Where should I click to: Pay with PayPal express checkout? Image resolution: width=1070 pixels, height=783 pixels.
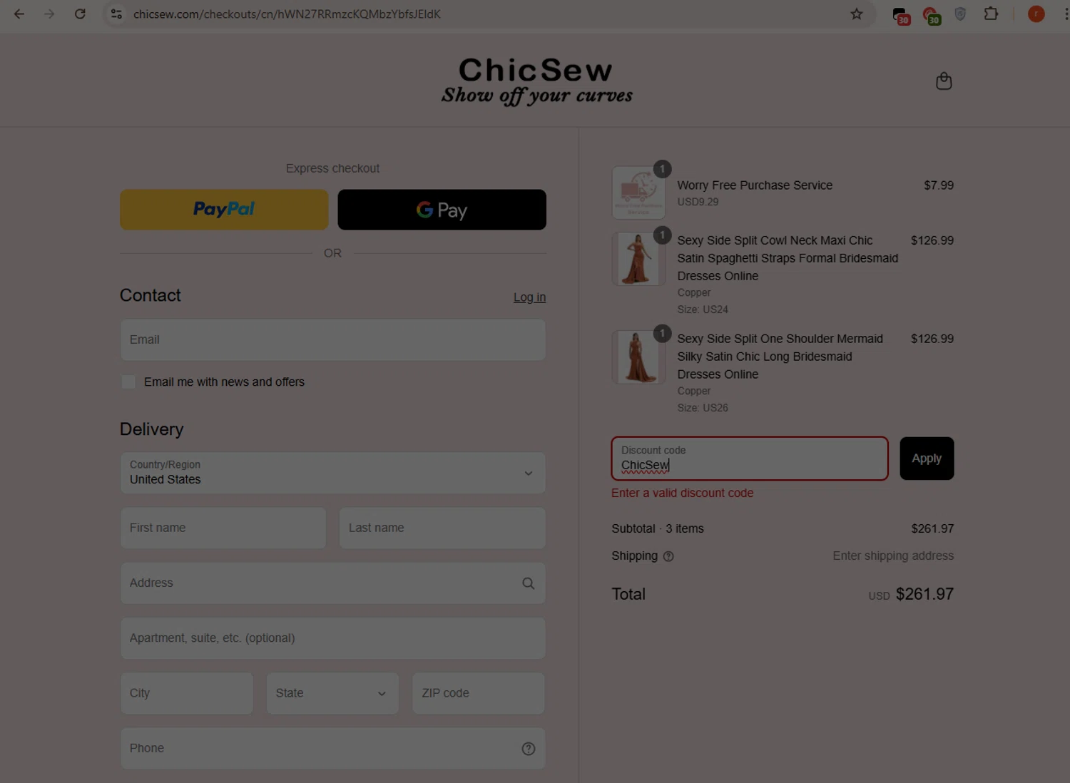pos(224,210)
